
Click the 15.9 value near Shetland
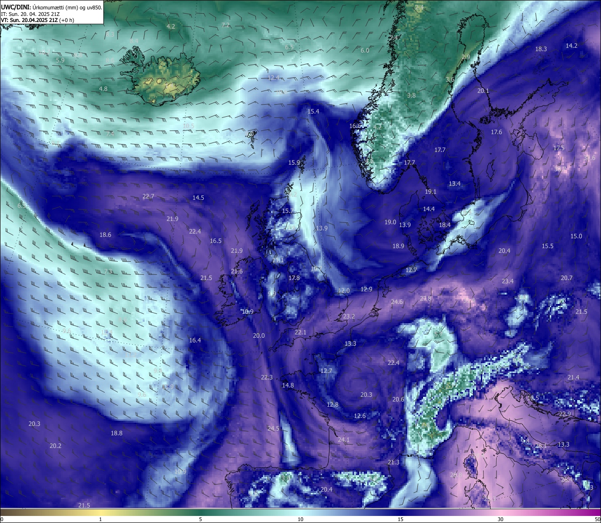[294, 162]
